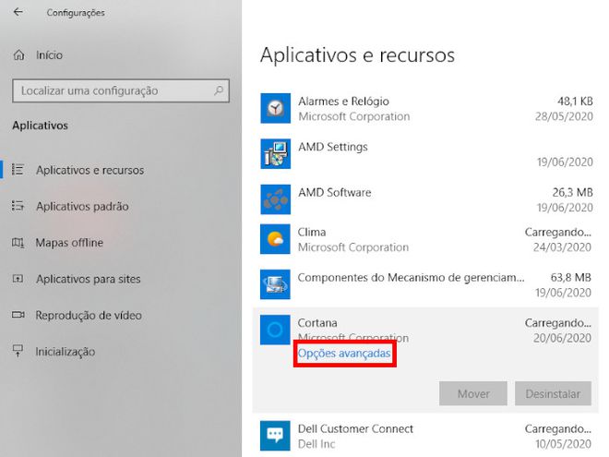Viewport: 609px width, 457px height.
Task: Click the Configurações window title
Action: pos(76,13)
